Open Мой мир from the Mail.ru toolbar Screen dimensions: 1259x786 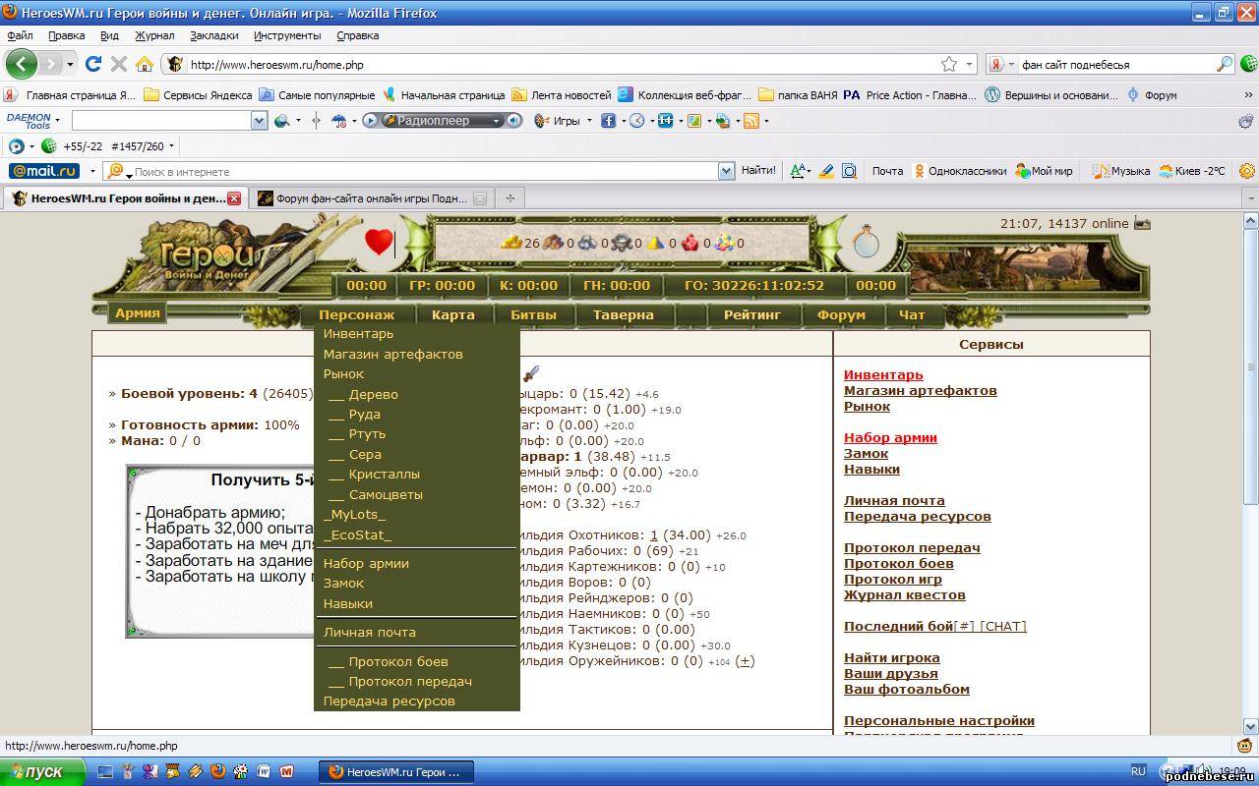1044,170
